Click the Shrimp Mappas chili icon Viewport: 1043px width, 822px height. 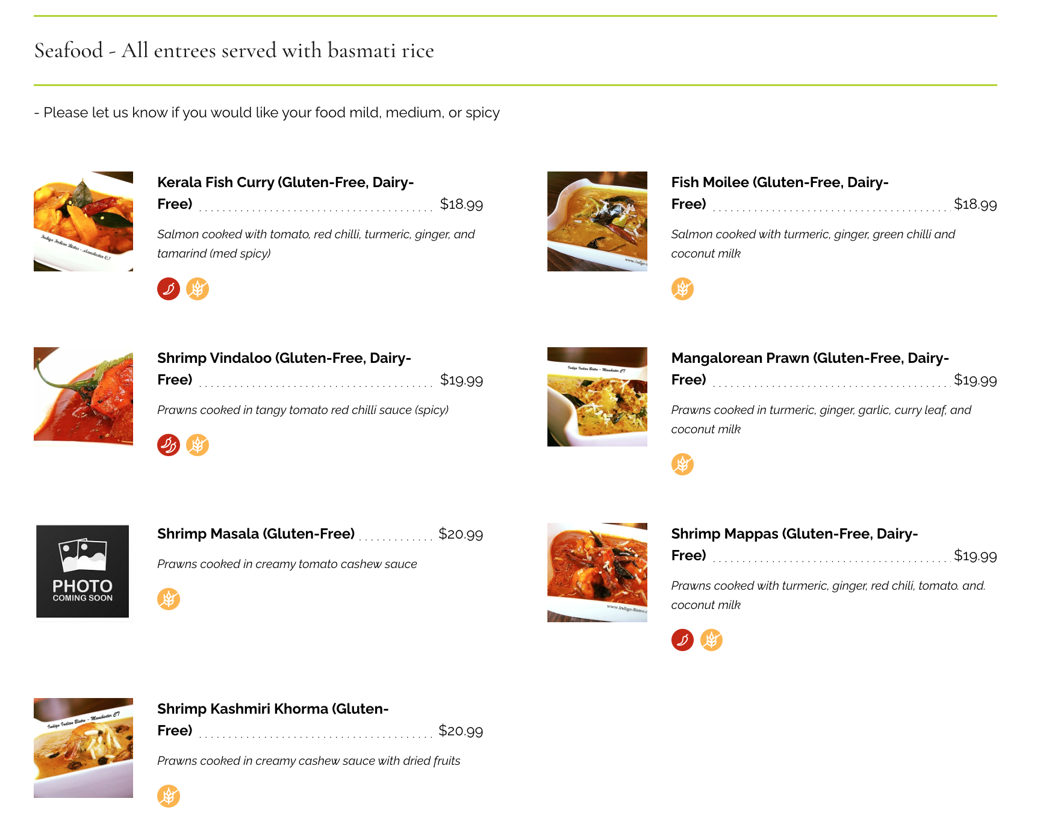(682, 640)
